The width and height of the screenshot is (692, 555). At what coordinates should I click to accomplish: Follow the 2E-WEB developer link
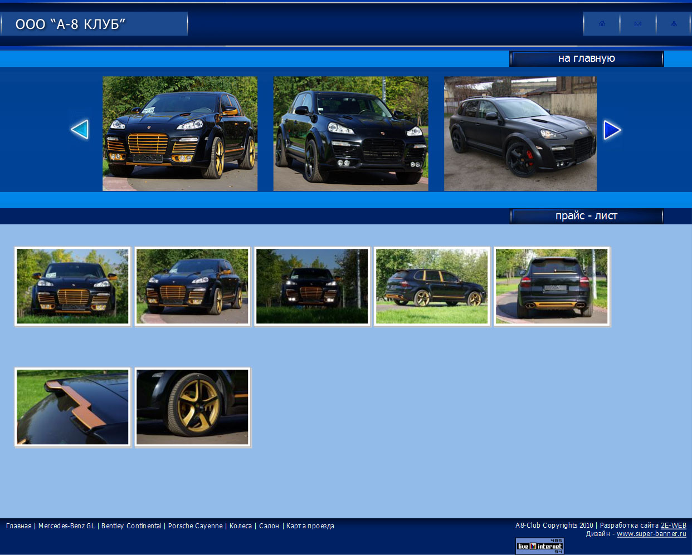click(x=673, y=525)
